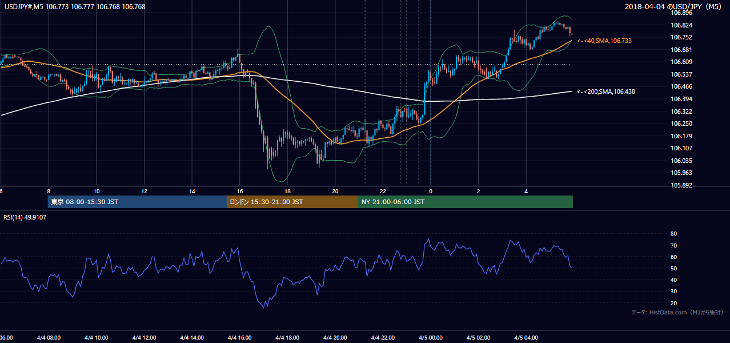Click hour label 12 under the price chart

[x=144, y=192]
